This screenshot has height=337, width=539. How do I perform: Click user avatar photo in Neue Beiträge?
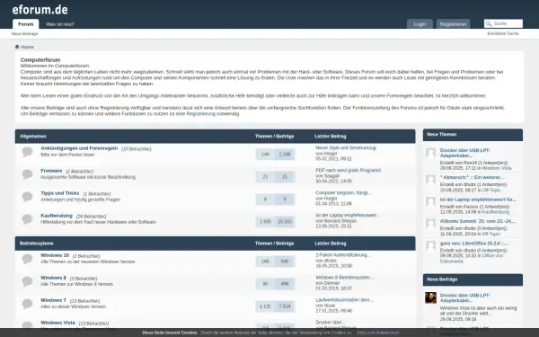point(430,297)
